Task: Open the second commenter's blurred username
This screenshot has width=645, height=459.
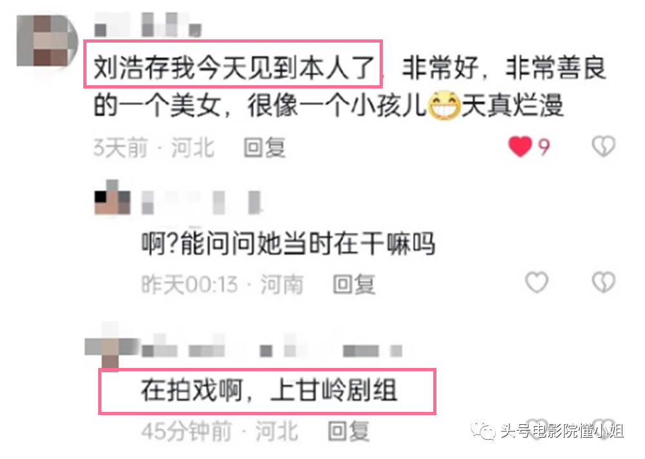Action: (x=201, y=202)
